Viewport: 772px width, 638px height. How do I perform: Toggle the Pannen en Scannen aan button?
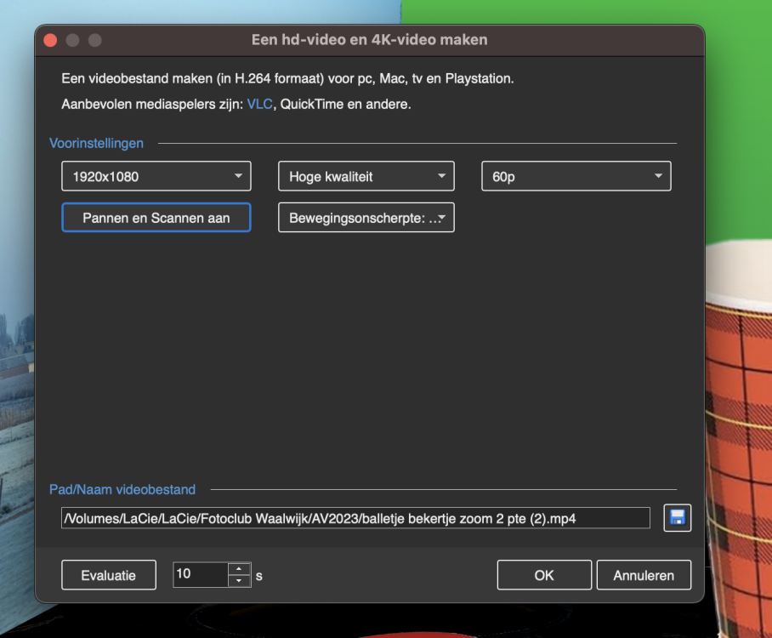tap(156, 218)
